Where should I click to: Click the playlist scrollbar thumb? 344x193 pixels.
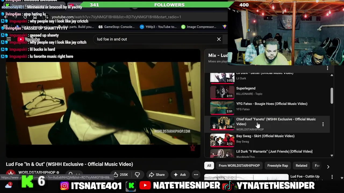(x=332, y=96)
